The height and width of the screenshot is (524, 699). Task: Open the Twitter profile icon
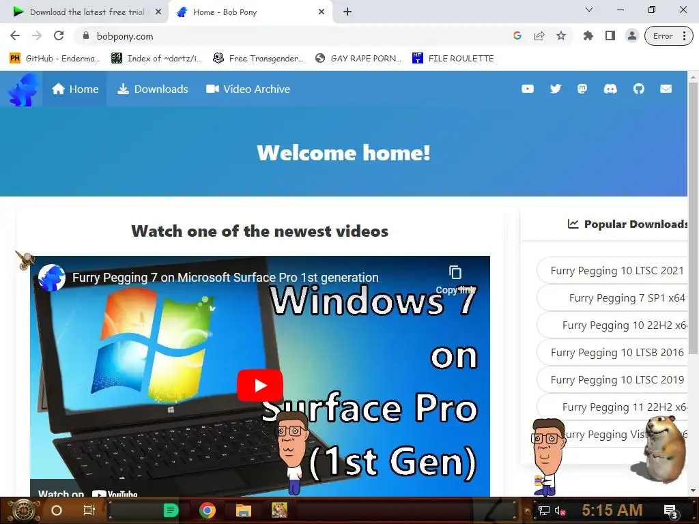click(x=555, y=89)
